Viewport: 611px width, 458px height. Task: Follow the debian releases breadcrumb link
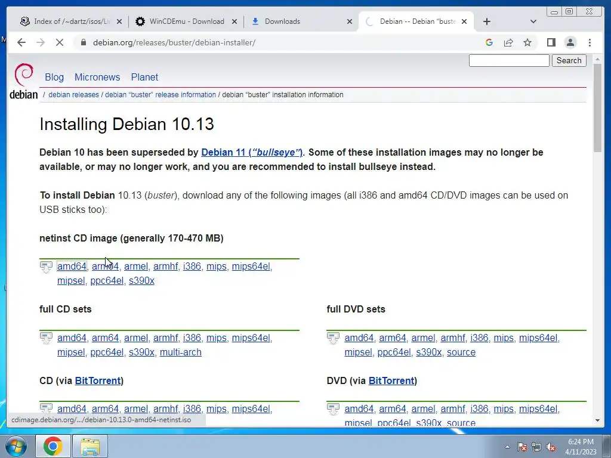click(x=73, y=95)
